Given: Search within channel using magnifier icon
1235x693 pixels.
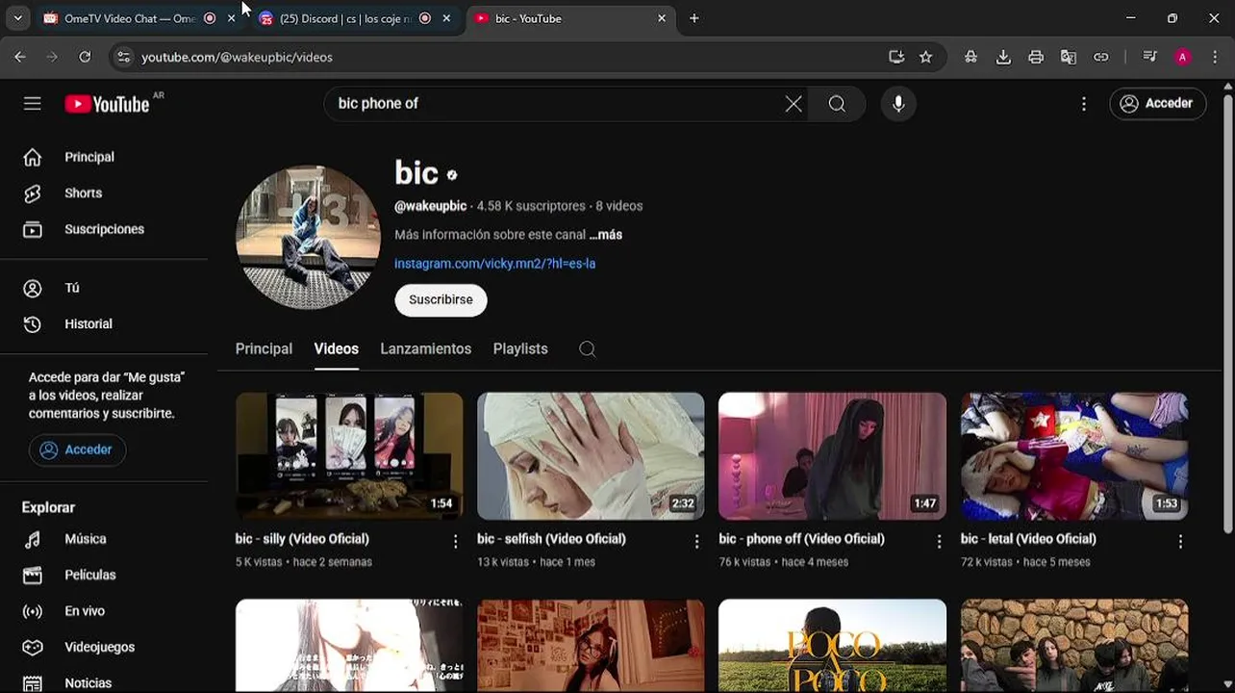Looking at the screenshot, I should pyautogui.click(x=588, y=349).
